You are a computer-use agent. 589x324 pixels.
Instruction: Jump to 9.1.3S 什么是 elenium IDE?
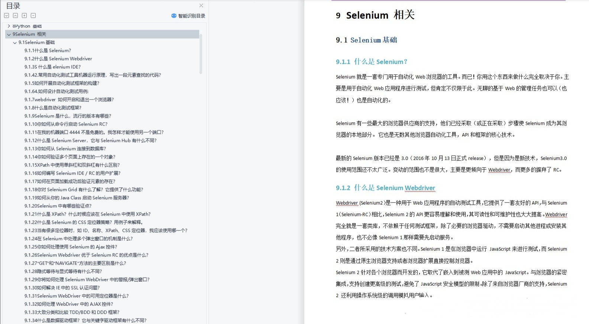52,67
